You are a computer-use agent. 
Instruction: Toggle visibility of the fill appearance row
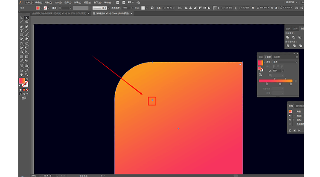tap(290, 120)
